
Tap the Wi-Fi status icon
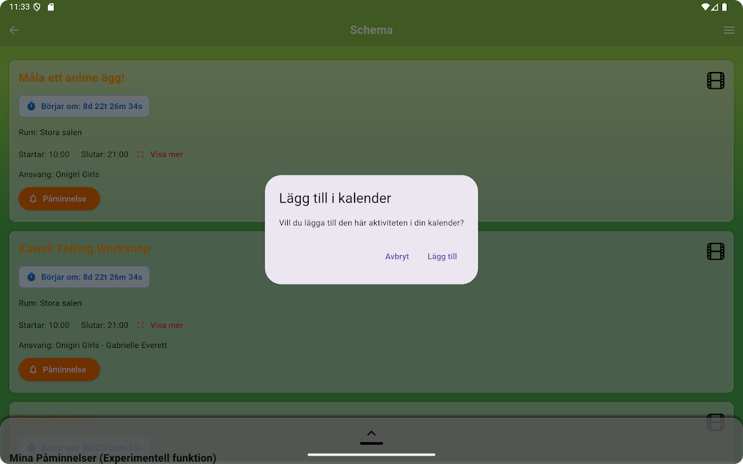click(x=705, y=7)
